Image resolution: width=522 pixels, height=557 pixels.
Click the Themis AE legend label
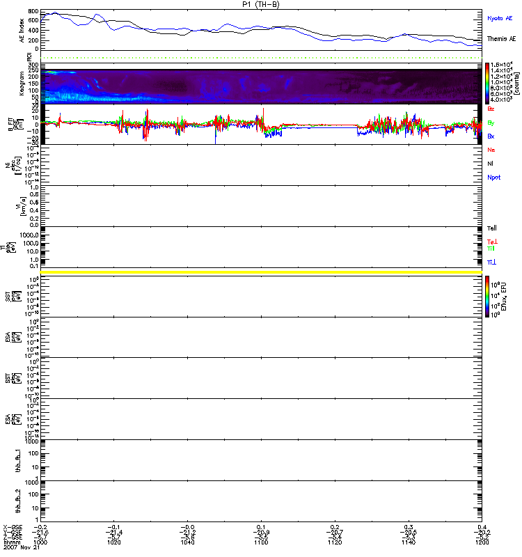tap(501, 39)
